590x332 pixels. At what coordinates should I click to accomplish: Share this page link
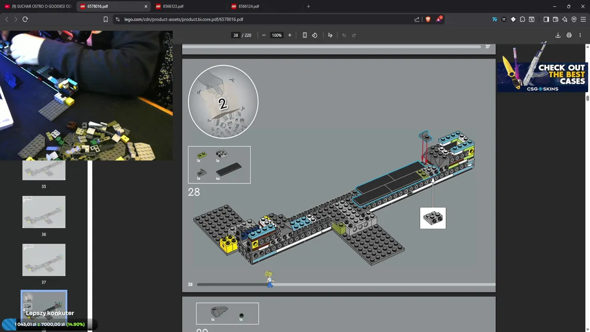point(417,19)
